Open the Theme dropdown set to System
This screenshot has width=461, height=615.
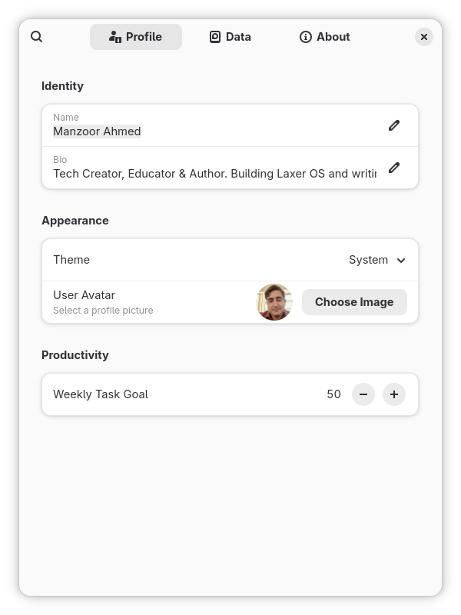(x=376, y=260)
